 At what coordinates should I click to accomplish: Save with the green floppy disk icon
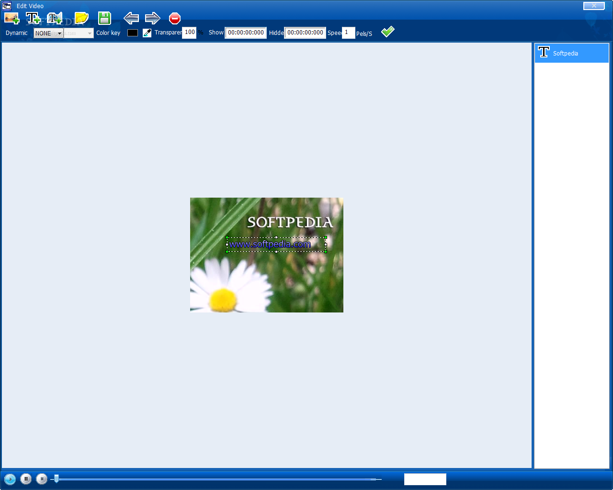point(104,18)
